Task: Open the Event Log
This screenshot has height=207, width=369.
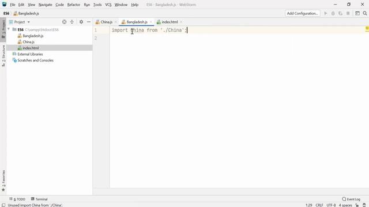Action: coord(351,199)
